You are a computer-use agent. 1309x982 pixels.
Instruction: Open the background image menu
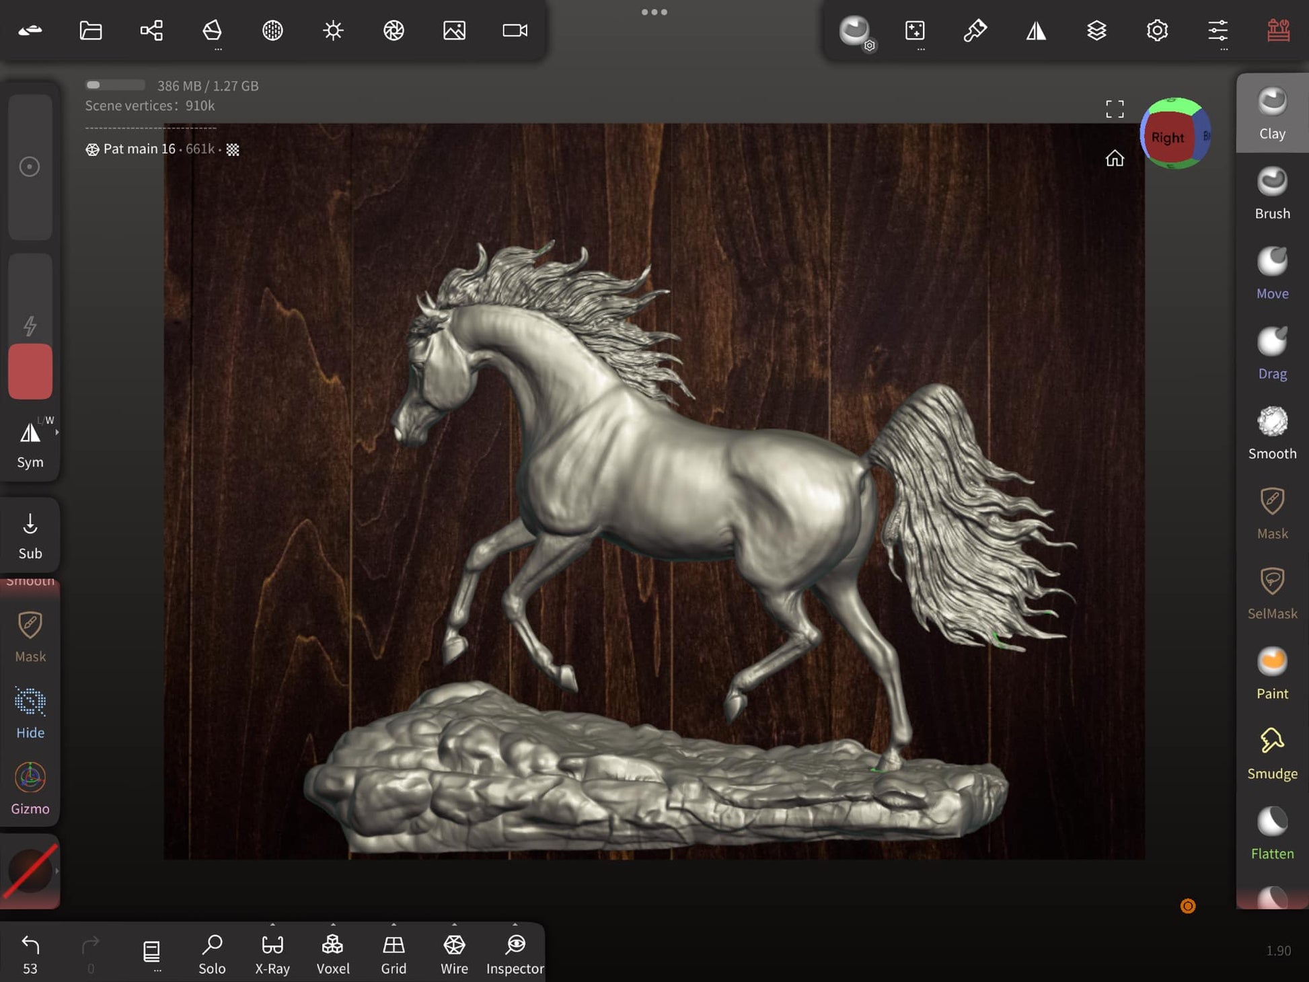(454, 30)
